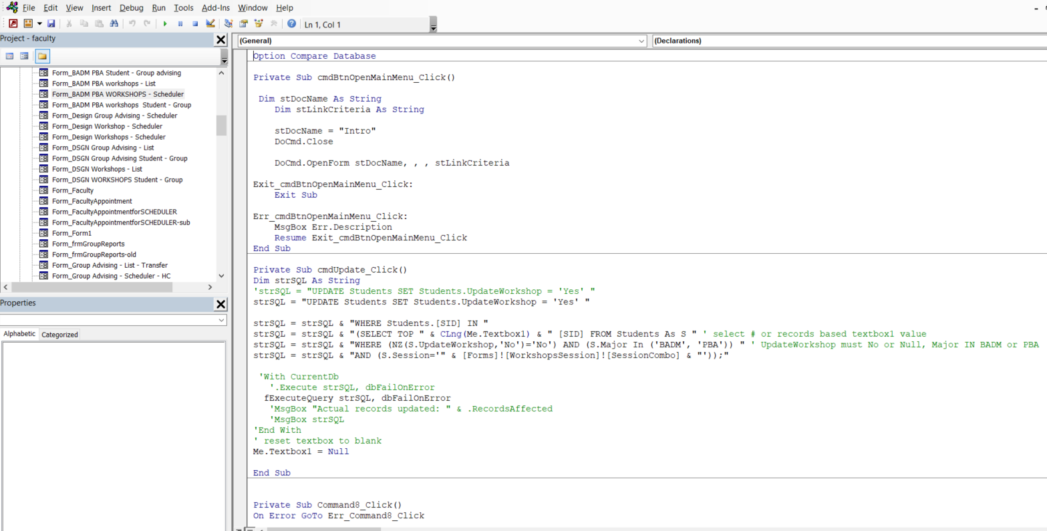Select Form_BADM PBA workshops - List
Screen dimensions: 1047x531
pyautogui.click(x=104, y=83)
